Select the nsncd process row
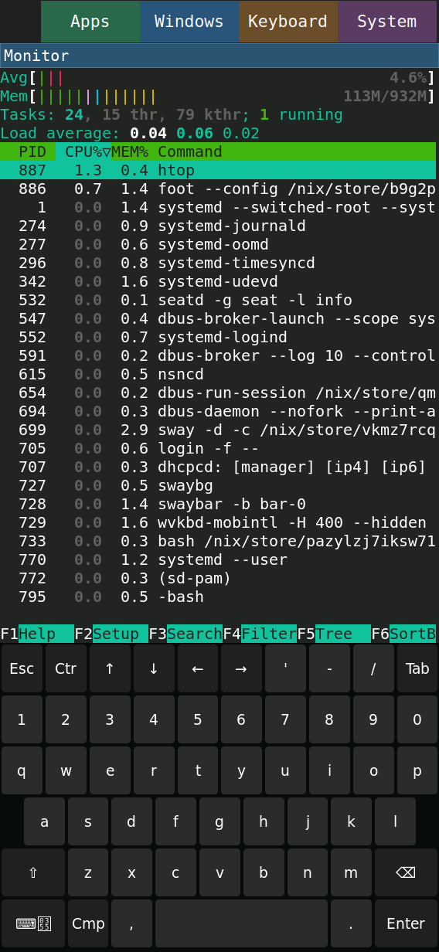 pos(218,374)
